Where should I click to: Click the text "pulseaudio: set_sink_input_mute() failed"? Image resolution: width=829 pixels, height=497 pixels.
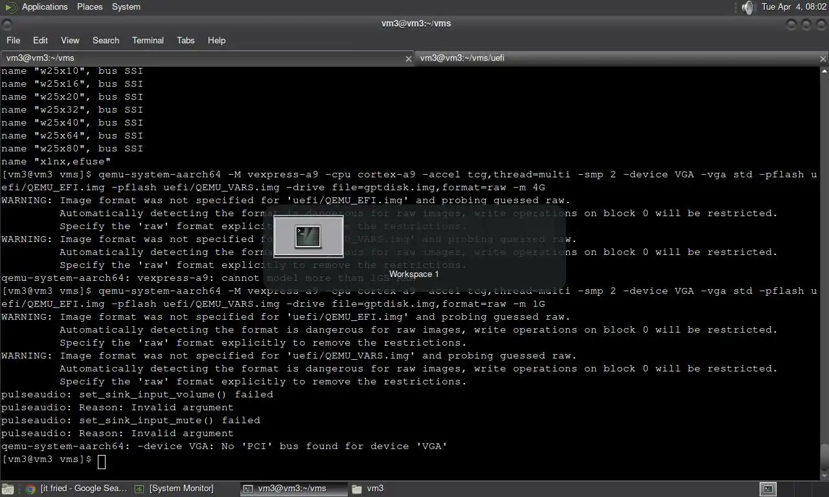(131, 421)
